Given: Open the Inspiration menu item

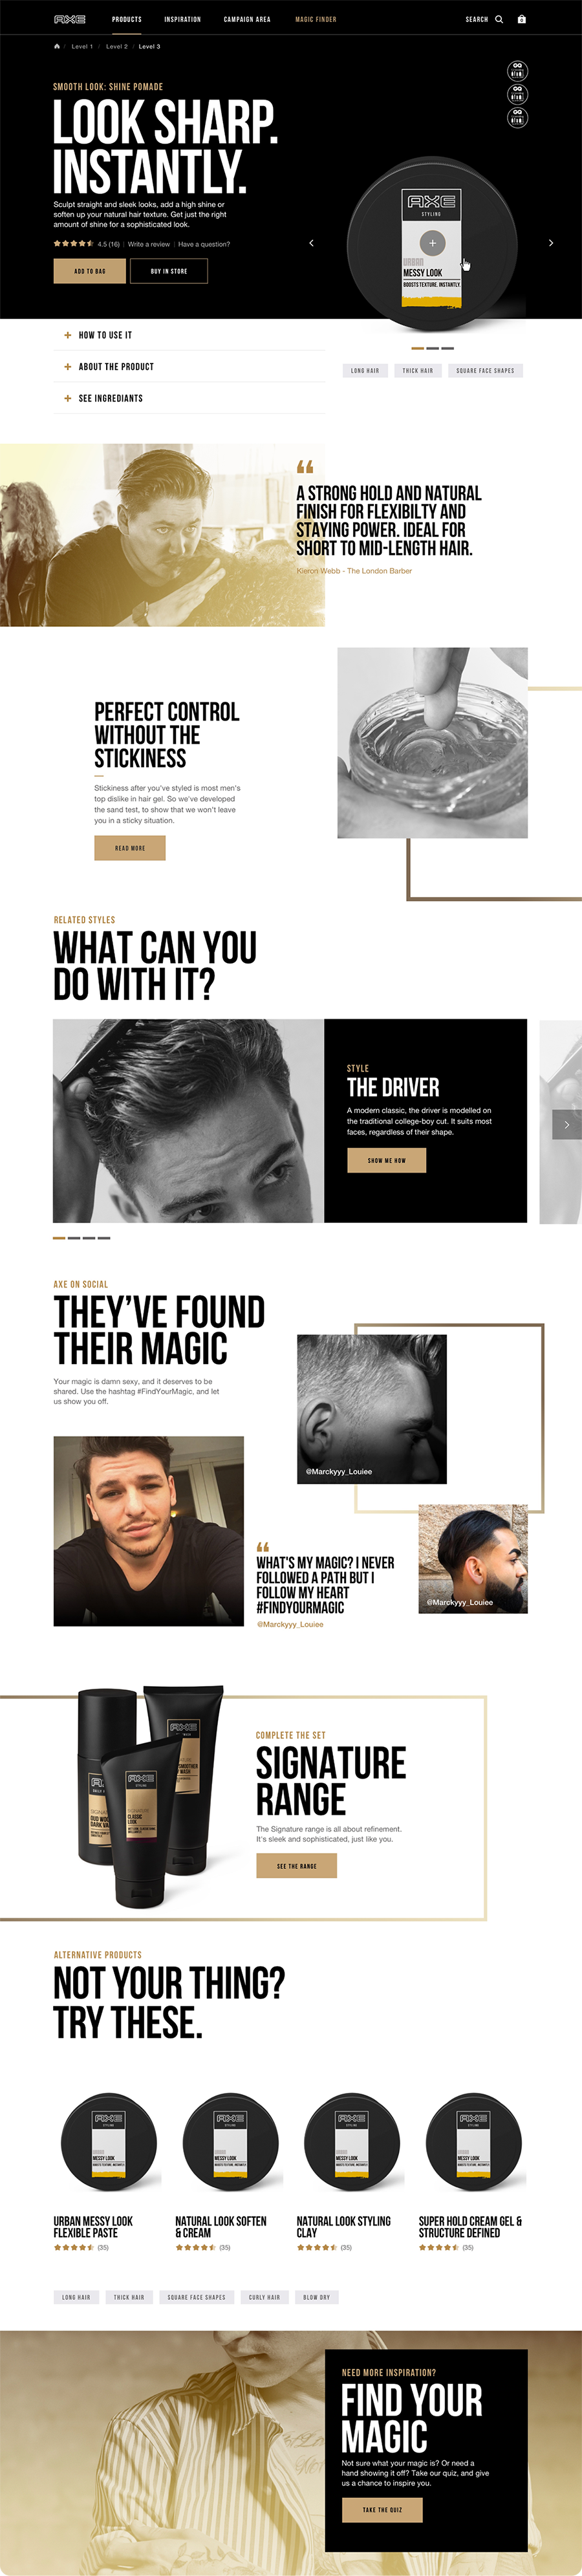Looking at the screenshot, I should point(183,19).
